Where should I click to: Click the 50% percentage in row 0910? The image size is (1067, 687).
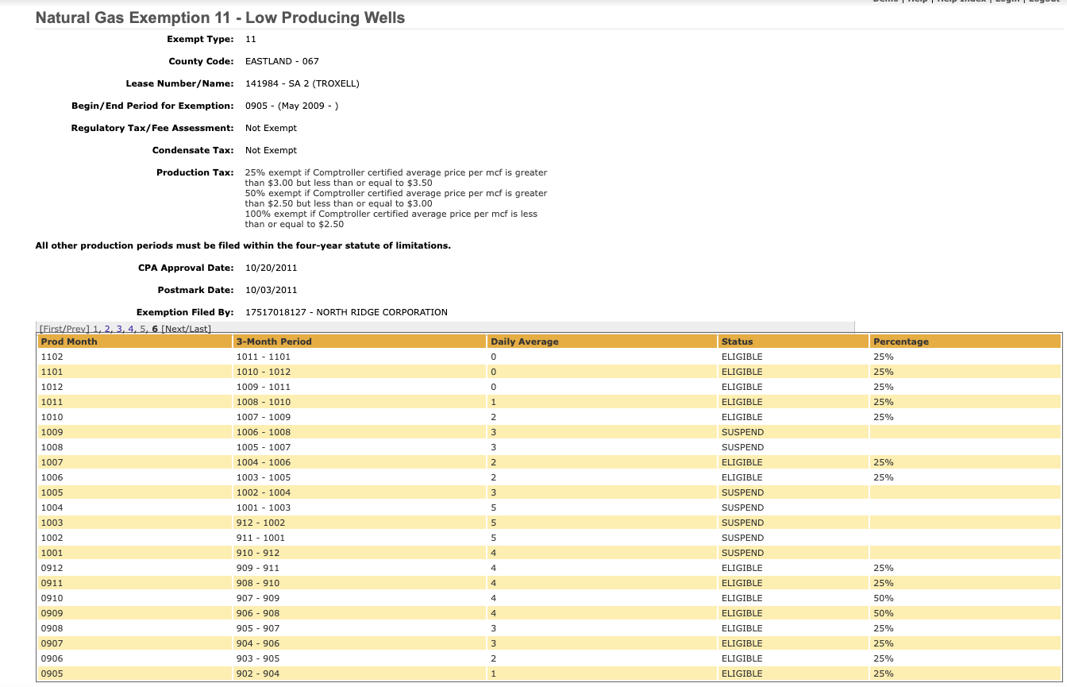click(883, 598)
